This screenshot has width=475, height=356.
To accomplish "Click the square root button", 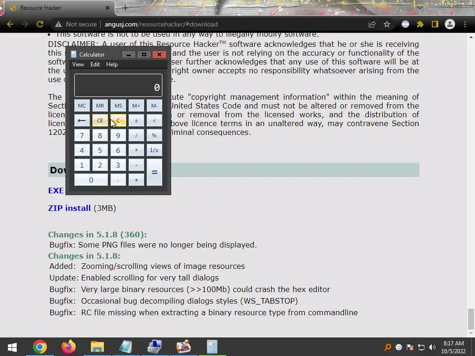I will point(154,121).
